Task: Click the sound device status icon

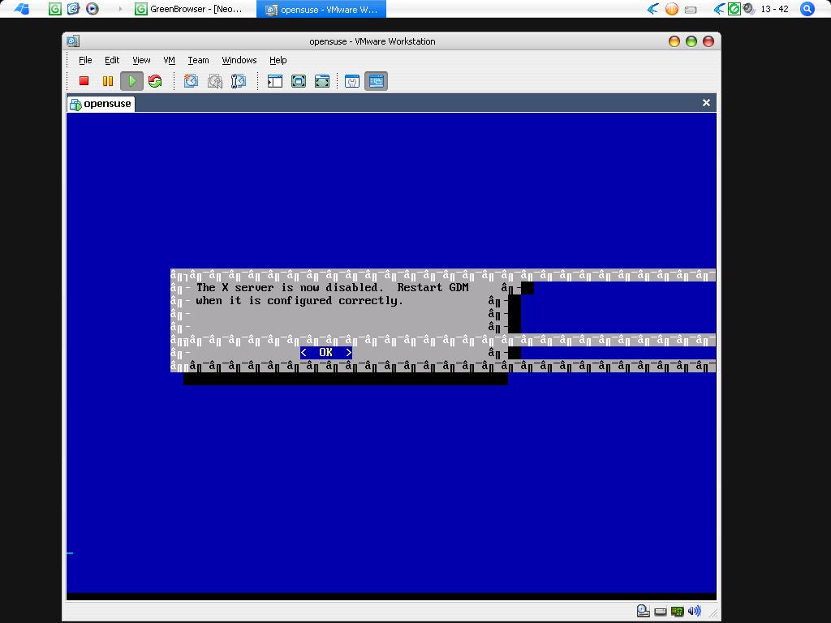Action: (695, 610)
